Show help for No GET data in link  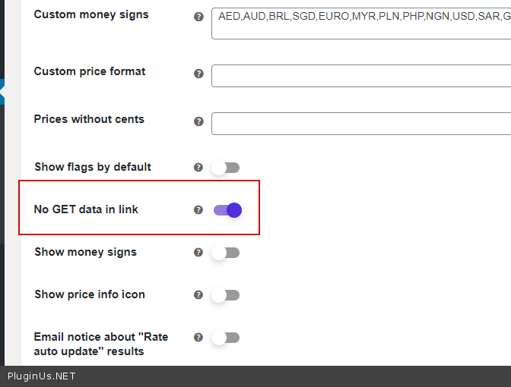click(x=198, y=210)
